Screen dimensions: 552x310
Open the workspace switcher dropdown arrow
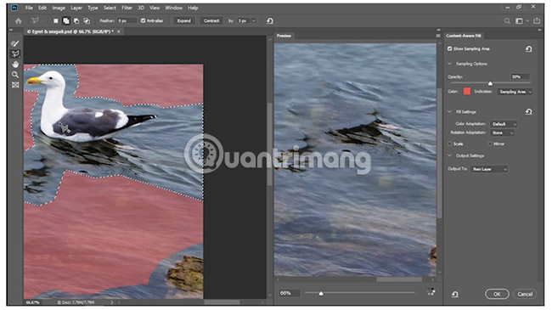pos(527,21)
